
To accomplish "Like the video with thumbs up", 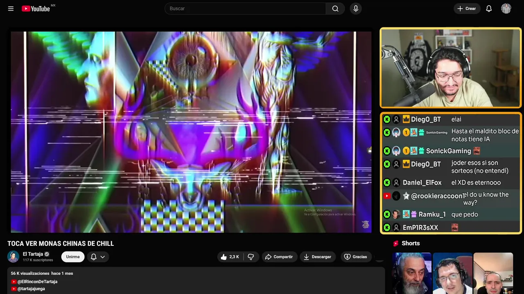I will click(230, 257).
